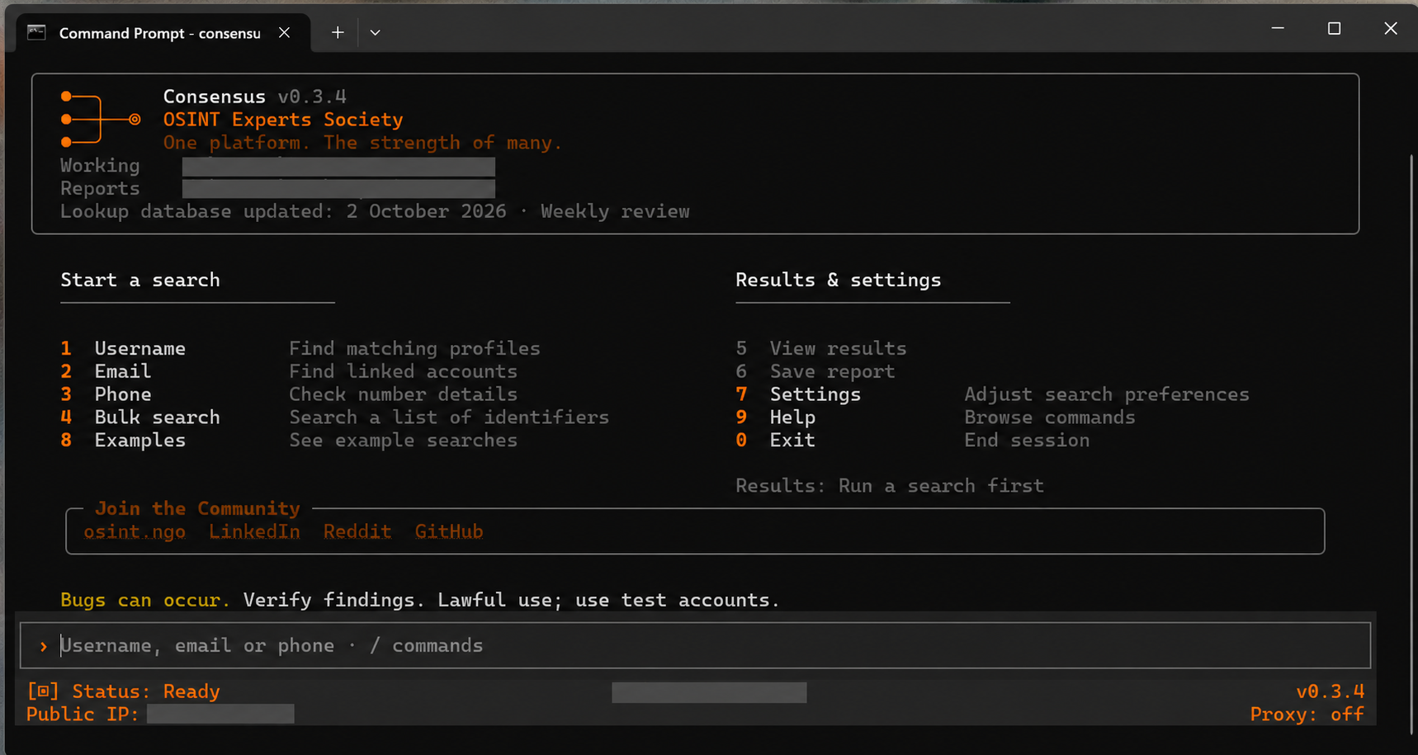Choose option 9 Help
Viewport: 1418px width, 755px height.
[776, 418]
